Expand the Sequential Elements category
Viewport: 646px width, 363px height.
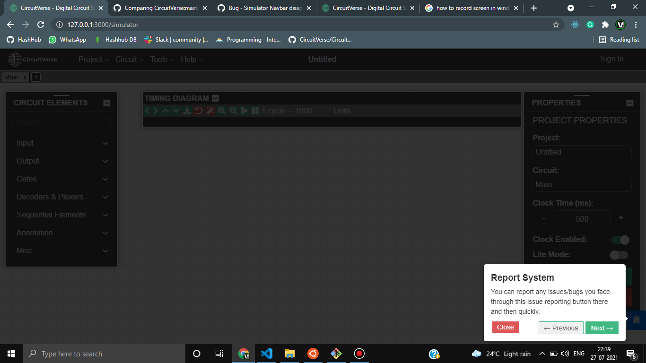pyautogui.click(x=62, y=215)
